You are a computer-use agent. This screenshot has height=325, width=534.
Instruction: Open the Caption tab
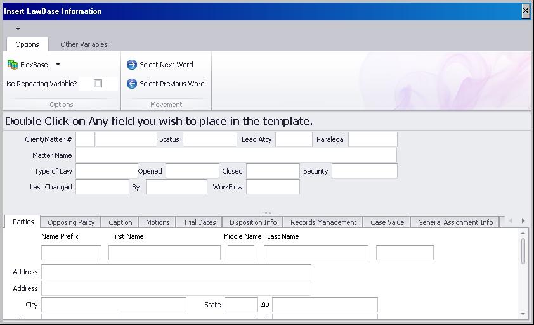120,222
